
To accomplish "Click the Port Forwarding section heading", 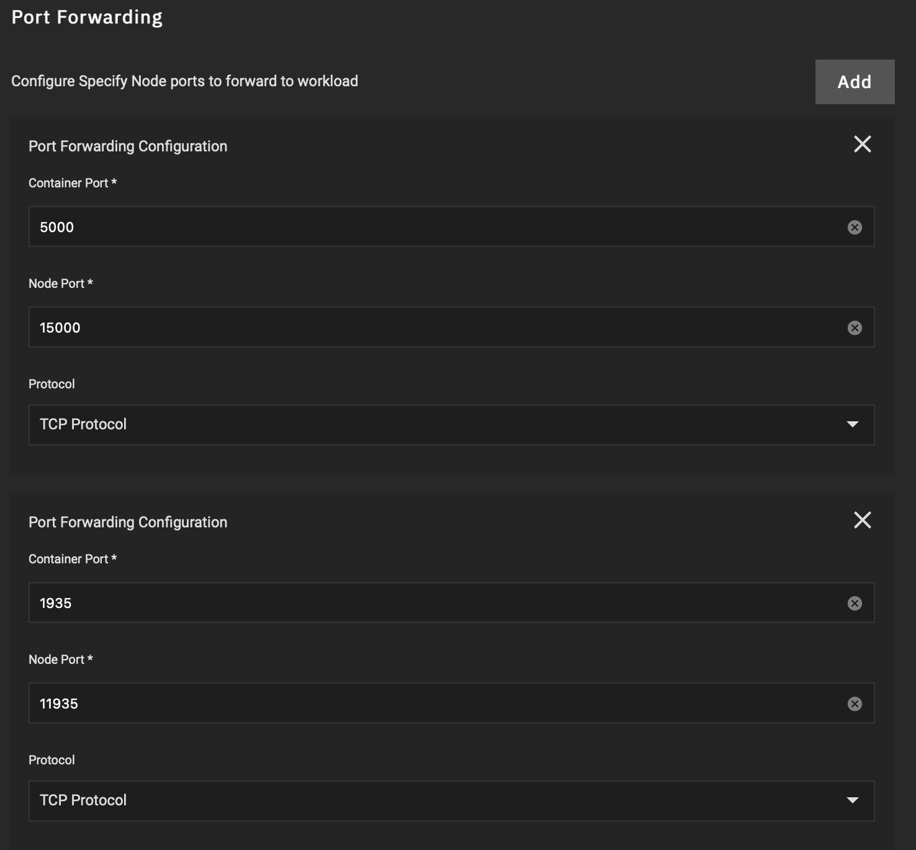I will coord(87,17).
